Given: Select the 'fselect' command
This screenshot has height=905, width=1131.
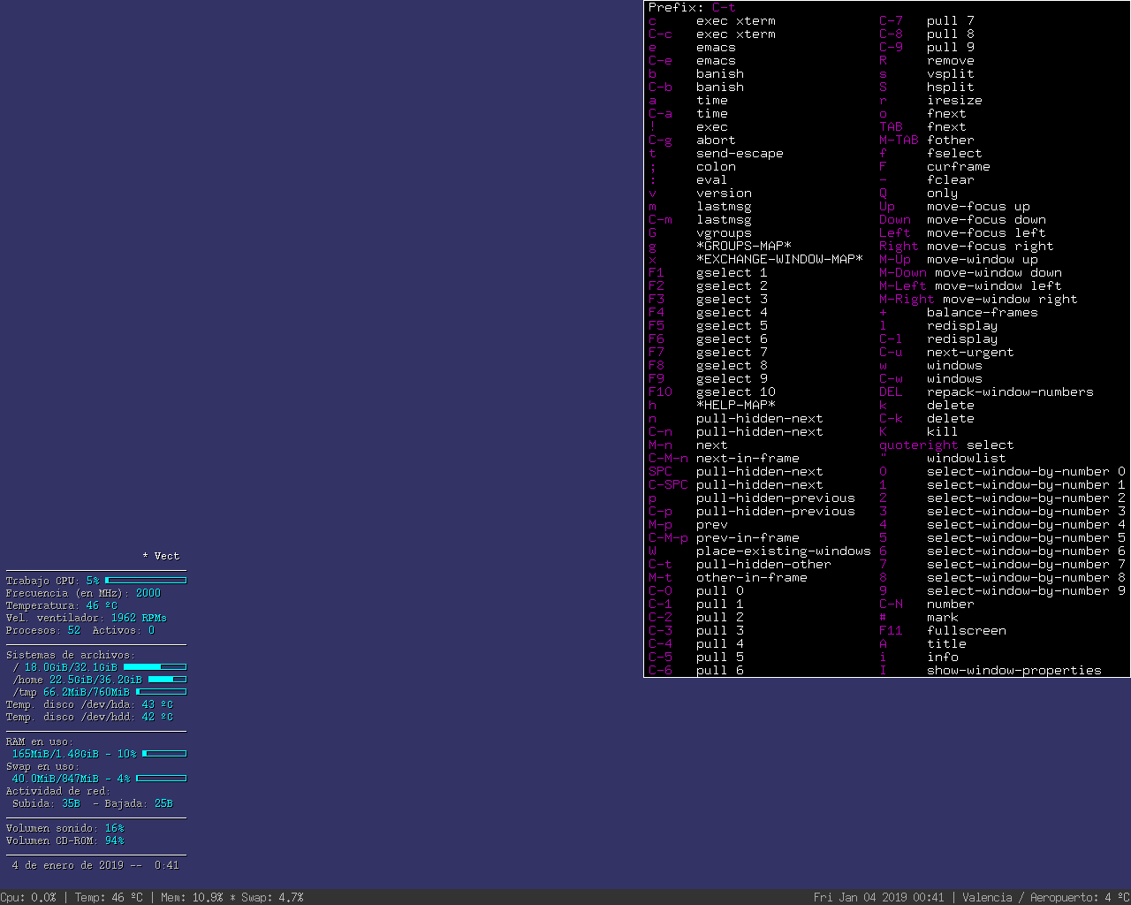Looking at the screenshot, I should point(954,153).
